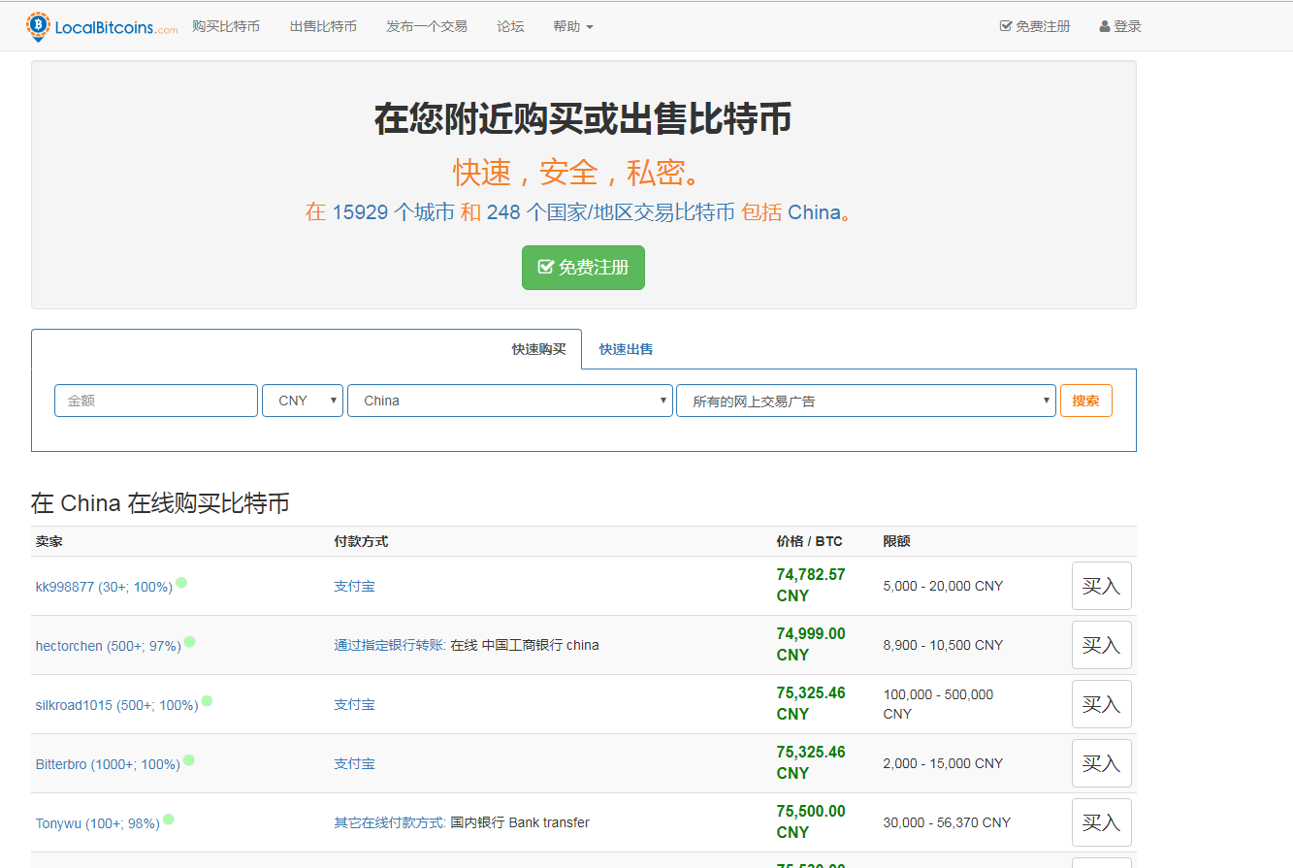Image resolution: width=1293 pixels, height=868 pixels.
Task: Switch to the 快速出售 tab
Action: (x=624, y=349)
